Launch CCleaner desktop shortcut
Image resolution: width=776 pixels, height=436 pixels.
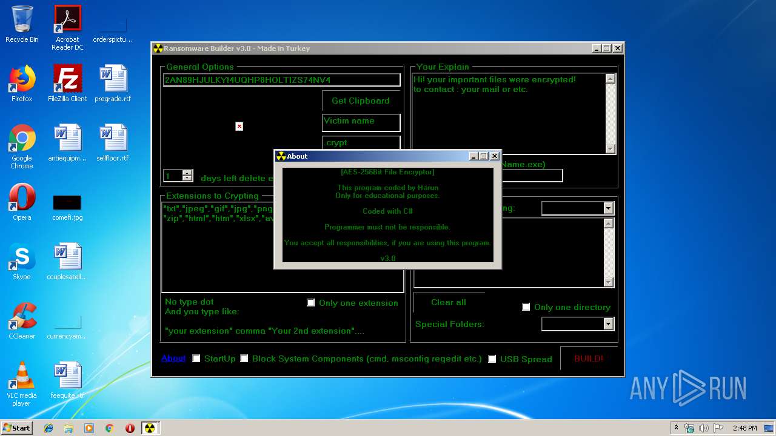(x=22, y=321)
